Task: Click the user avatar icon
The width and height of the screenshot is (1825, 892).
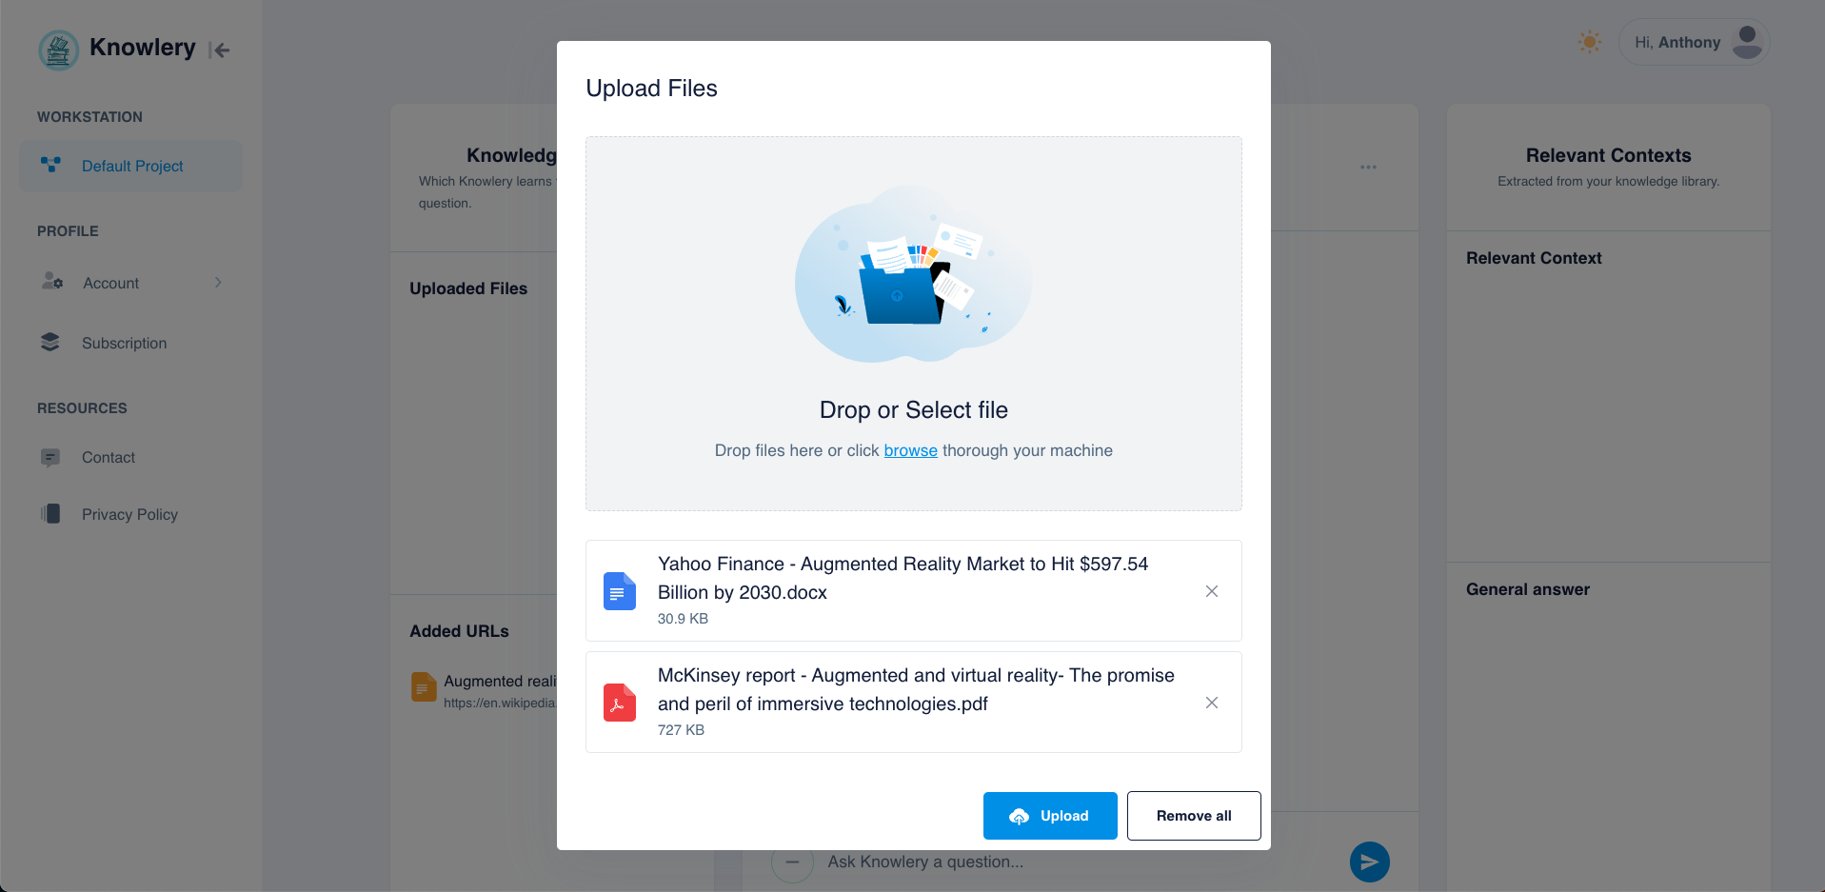Action: tap(1747, 43)
